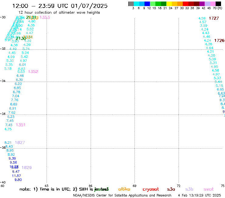This screenshot has width=225, height=198.
Task: Click the wave height value 6.22
Action: pyautogui.click(x=18, y=84)
